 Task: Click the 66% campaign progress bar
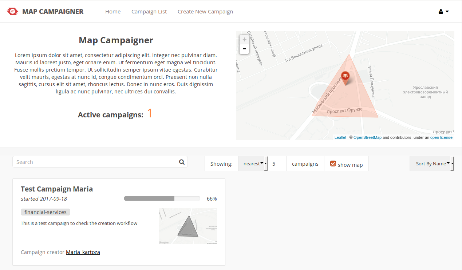[162, 198]
